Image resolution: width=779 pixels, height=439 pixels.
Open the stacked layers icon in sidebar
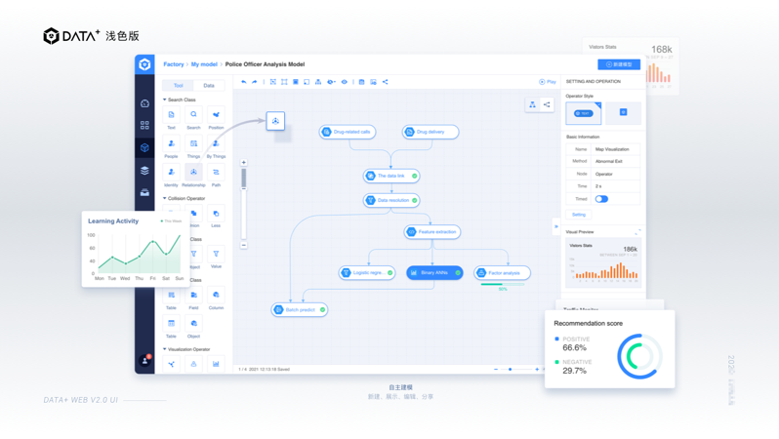(x=144, y=171)
